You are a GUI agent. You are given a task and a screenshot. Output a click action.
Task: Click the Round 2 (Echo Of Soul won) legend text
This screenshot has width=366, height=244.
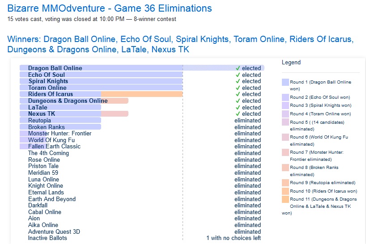click(x=320, y=97)
